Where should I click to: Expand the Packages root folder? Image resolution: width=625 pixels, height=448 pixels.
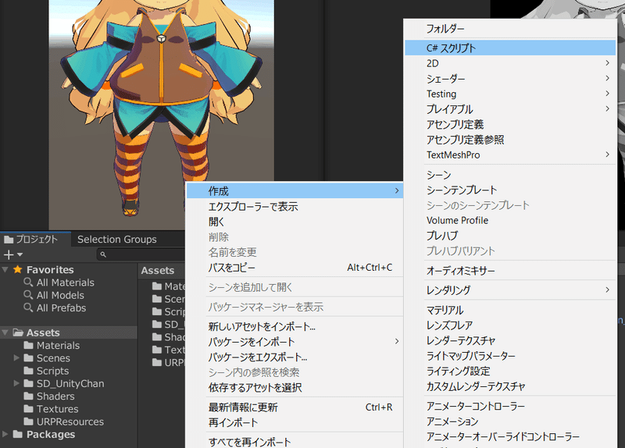point(5,434)
